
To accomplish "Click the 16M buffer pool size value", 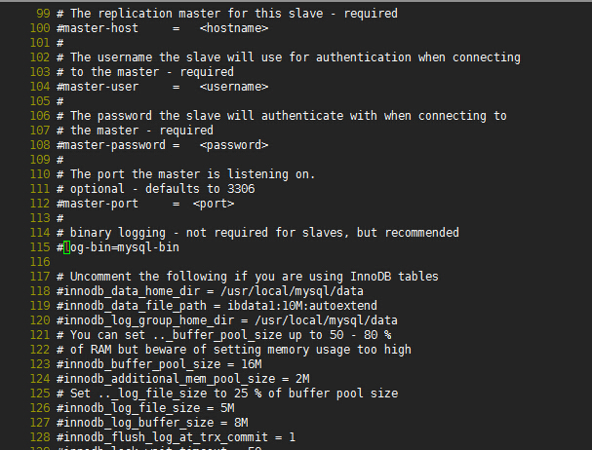I will [x=252, y=364].
